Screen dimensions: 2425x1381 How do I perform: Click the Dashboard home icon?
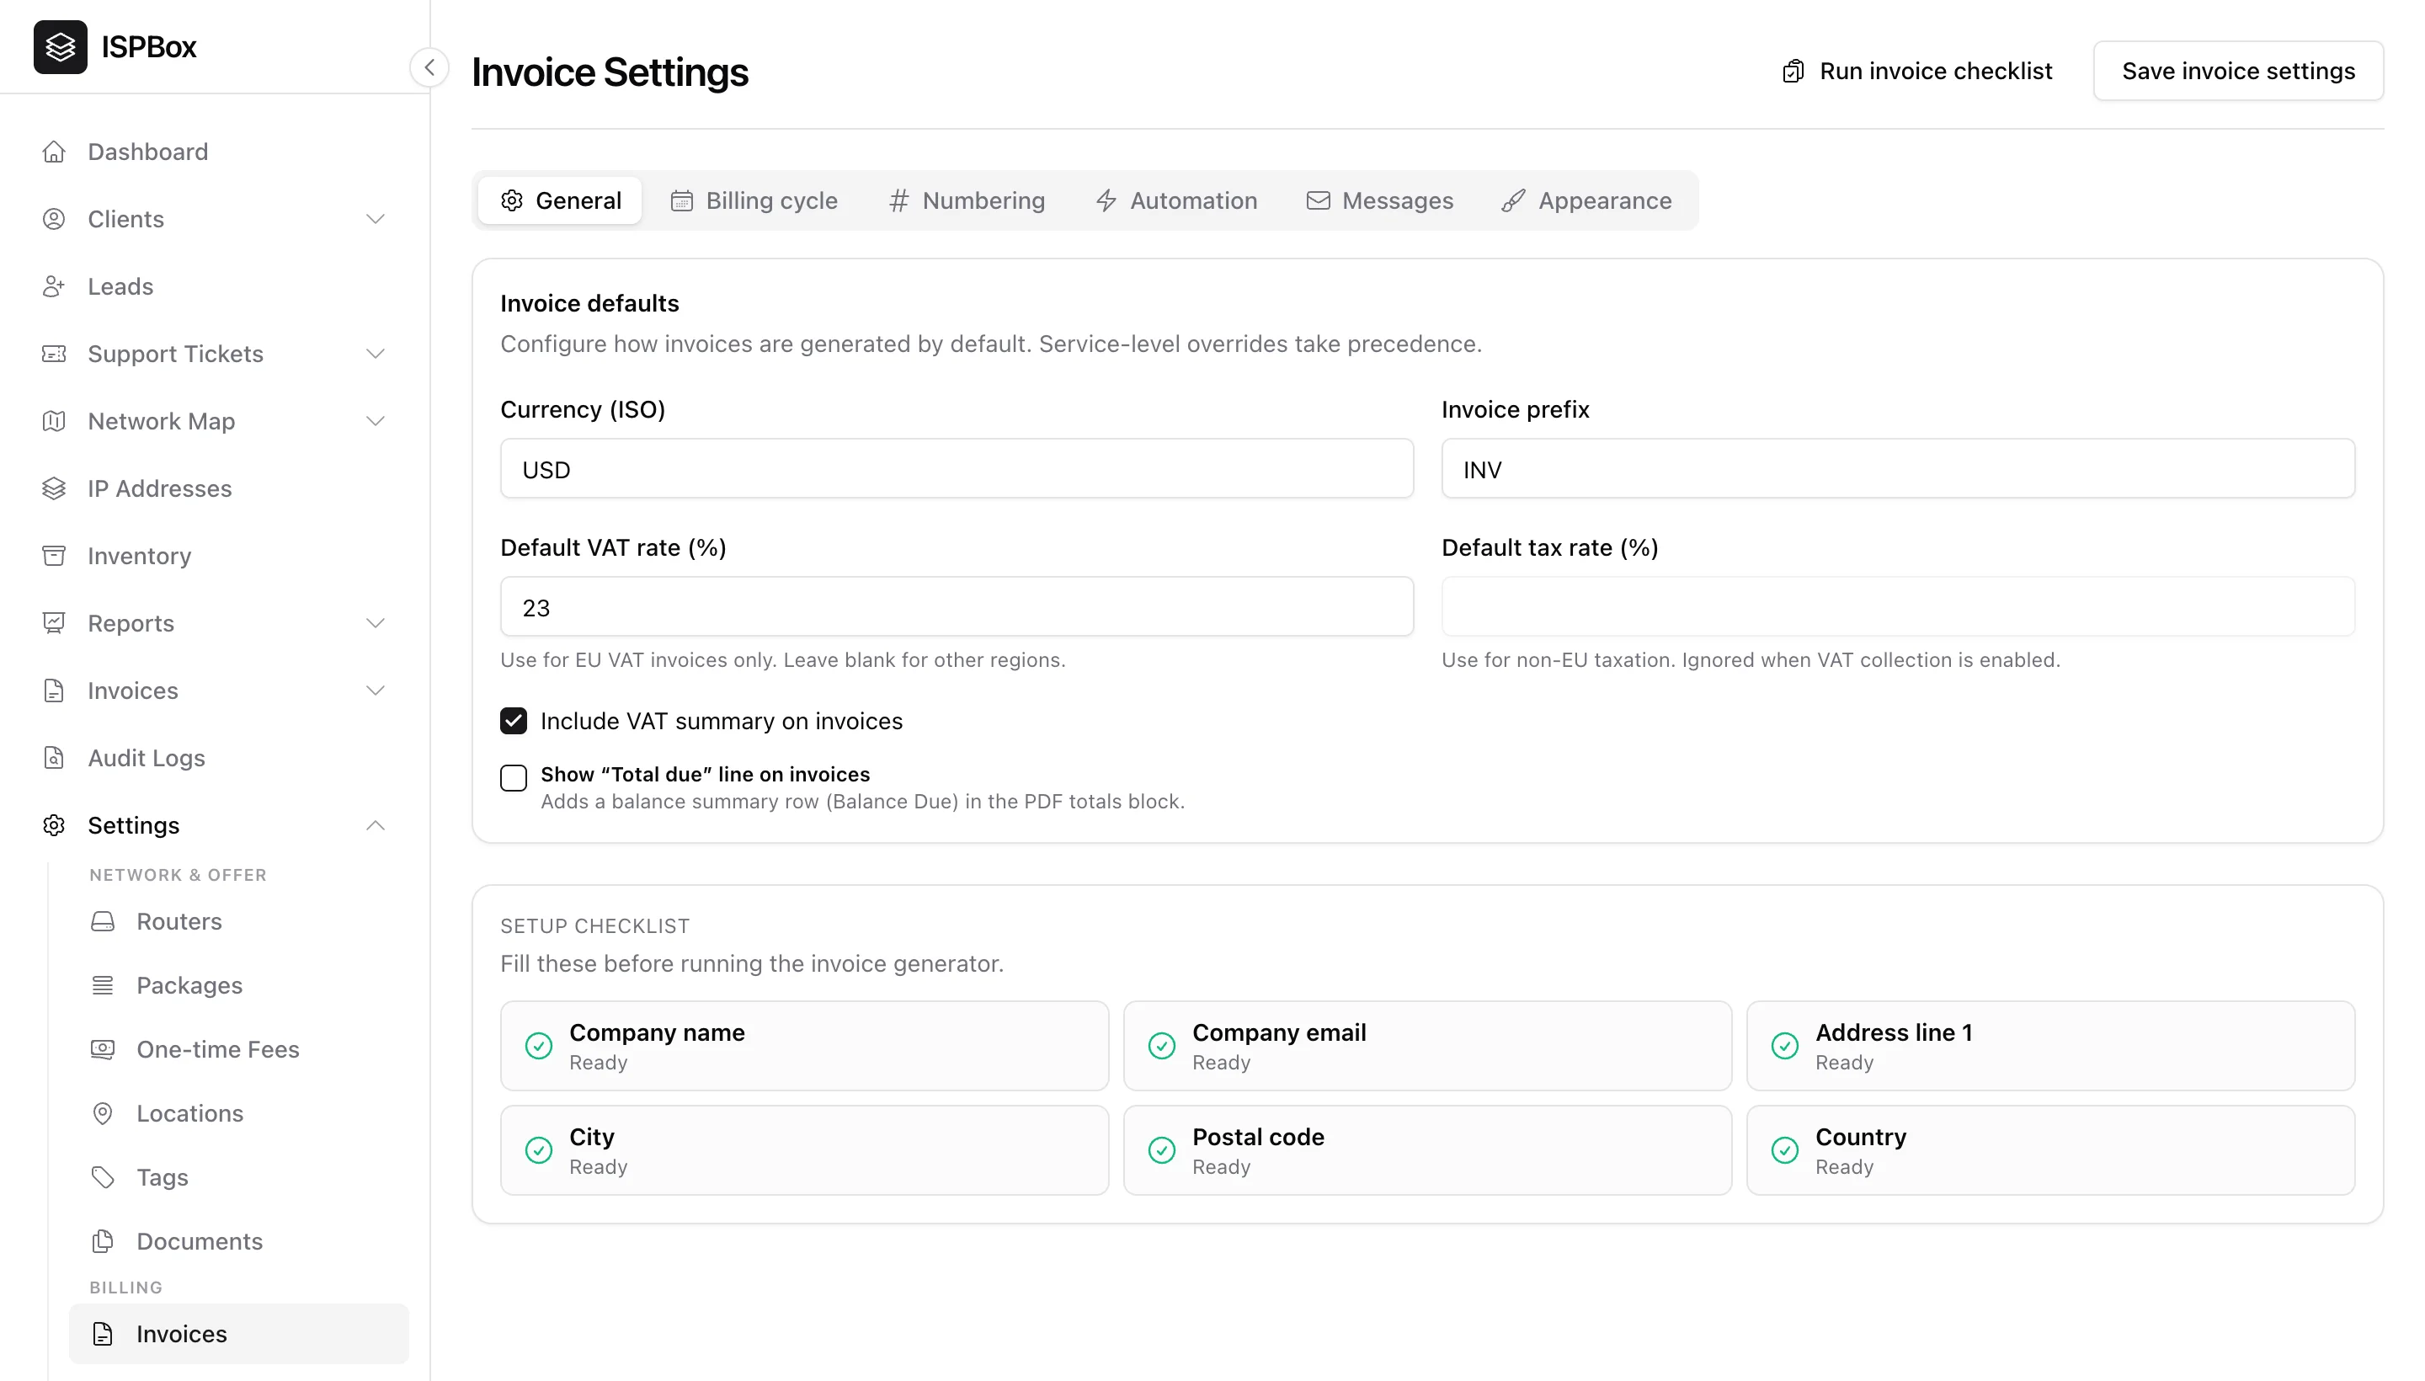(54, 152)
